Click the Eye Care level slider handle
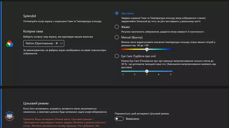This screenshot has width=229, height=128. point(147,71)
